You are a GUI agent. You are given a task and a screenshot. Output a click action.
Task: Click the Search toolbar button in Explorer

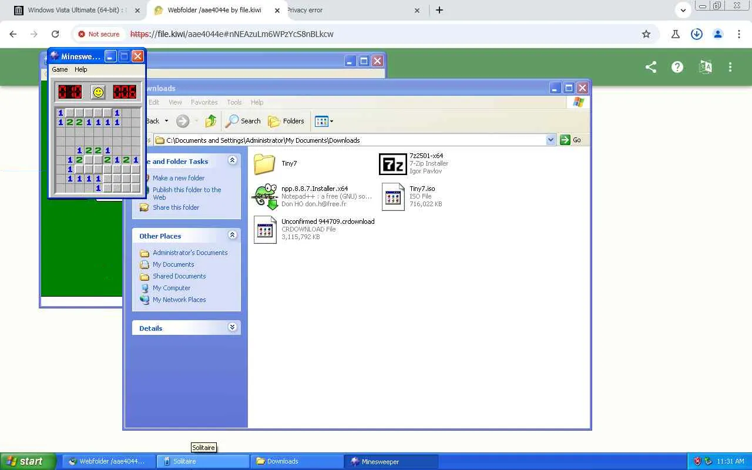243,121
